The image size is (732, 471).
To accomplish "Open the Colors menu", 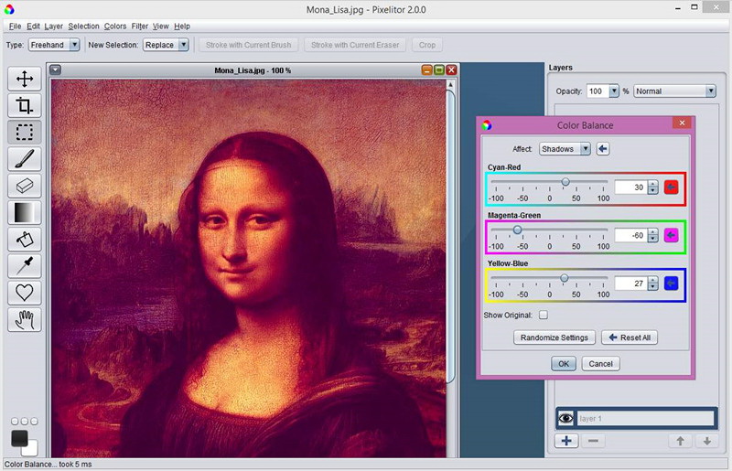I will click(115, 27).
